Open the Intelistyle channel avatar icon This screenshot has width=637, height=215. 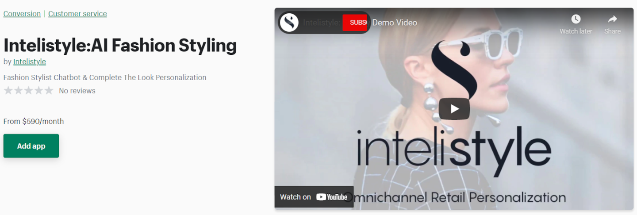(289, 22)
